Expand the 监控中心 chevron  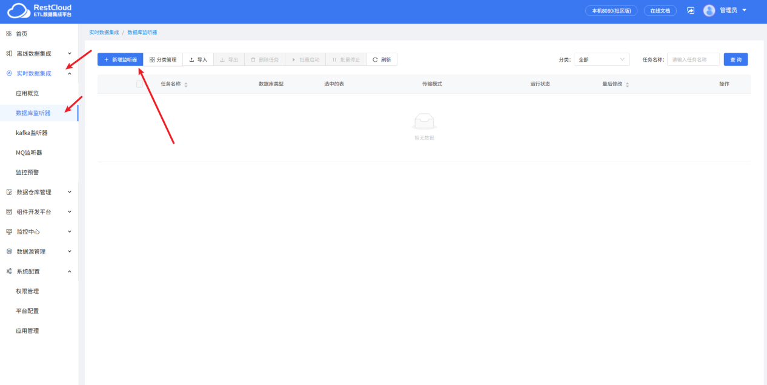point(69,232)
